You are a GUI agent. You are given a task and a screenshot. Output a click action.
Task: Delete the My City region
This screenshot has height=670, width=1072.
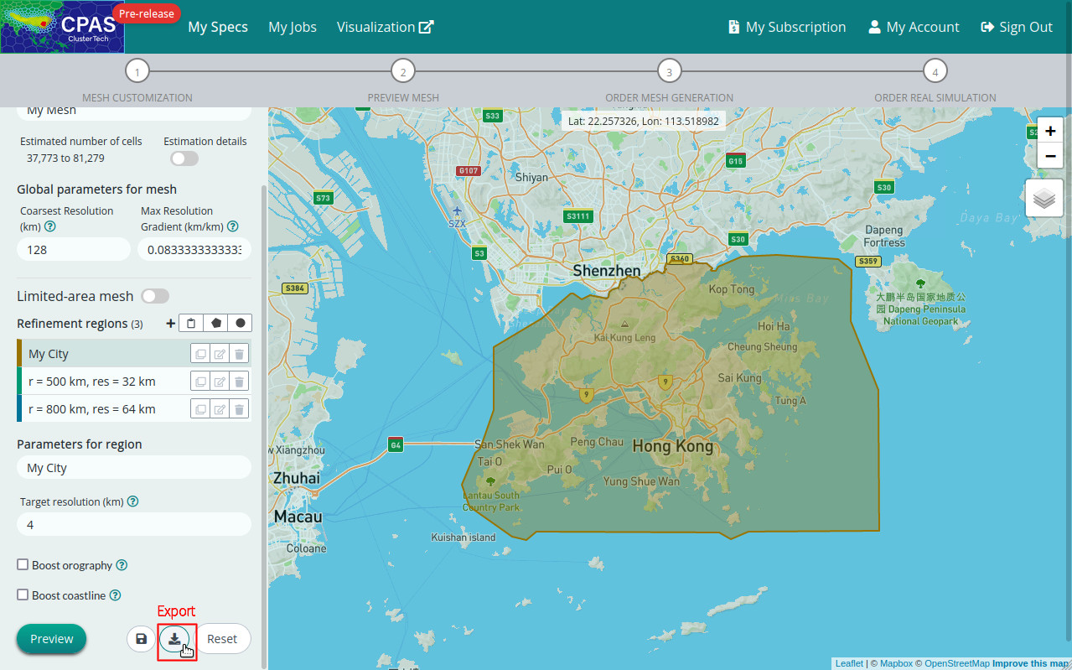tap(239, 354)
